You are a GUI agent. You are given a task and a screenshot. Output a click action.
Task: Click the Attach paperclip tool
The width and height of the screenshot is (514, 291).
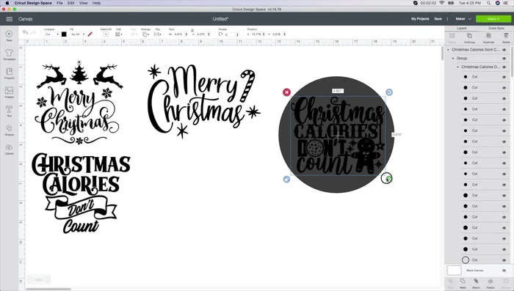click(476, 281)
